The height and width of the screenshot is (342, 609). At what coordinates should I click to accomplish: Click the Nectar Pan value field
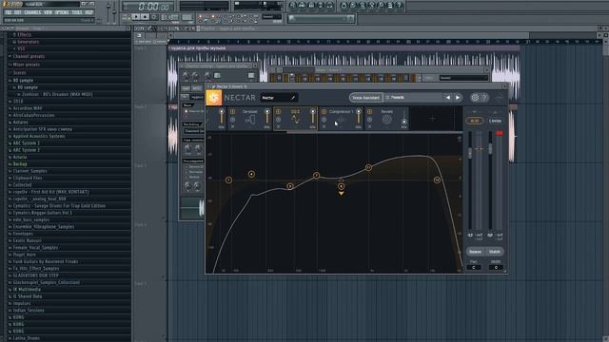(x=474, y=268)
